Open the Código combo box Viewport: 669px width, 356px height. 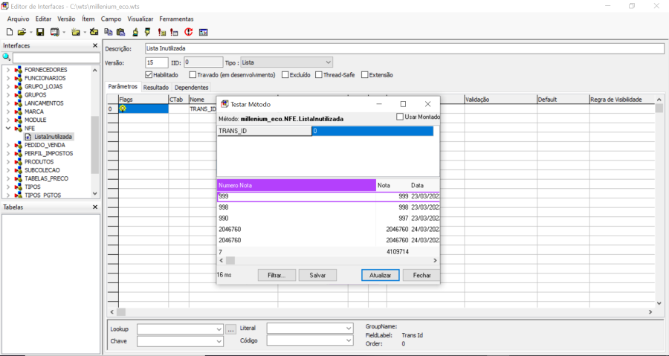310,340
